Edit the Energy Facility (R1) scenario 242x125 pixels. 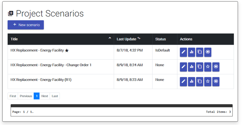183,81
